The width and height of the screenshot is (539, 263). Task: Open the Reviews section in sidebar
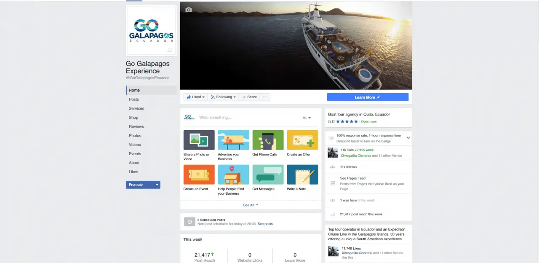(136, 126)
